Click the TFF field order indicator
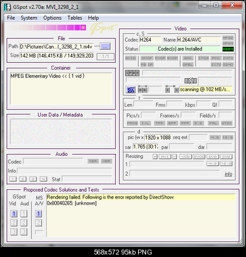This screenshot has width=246, height=257. click(x=159, y=123)
